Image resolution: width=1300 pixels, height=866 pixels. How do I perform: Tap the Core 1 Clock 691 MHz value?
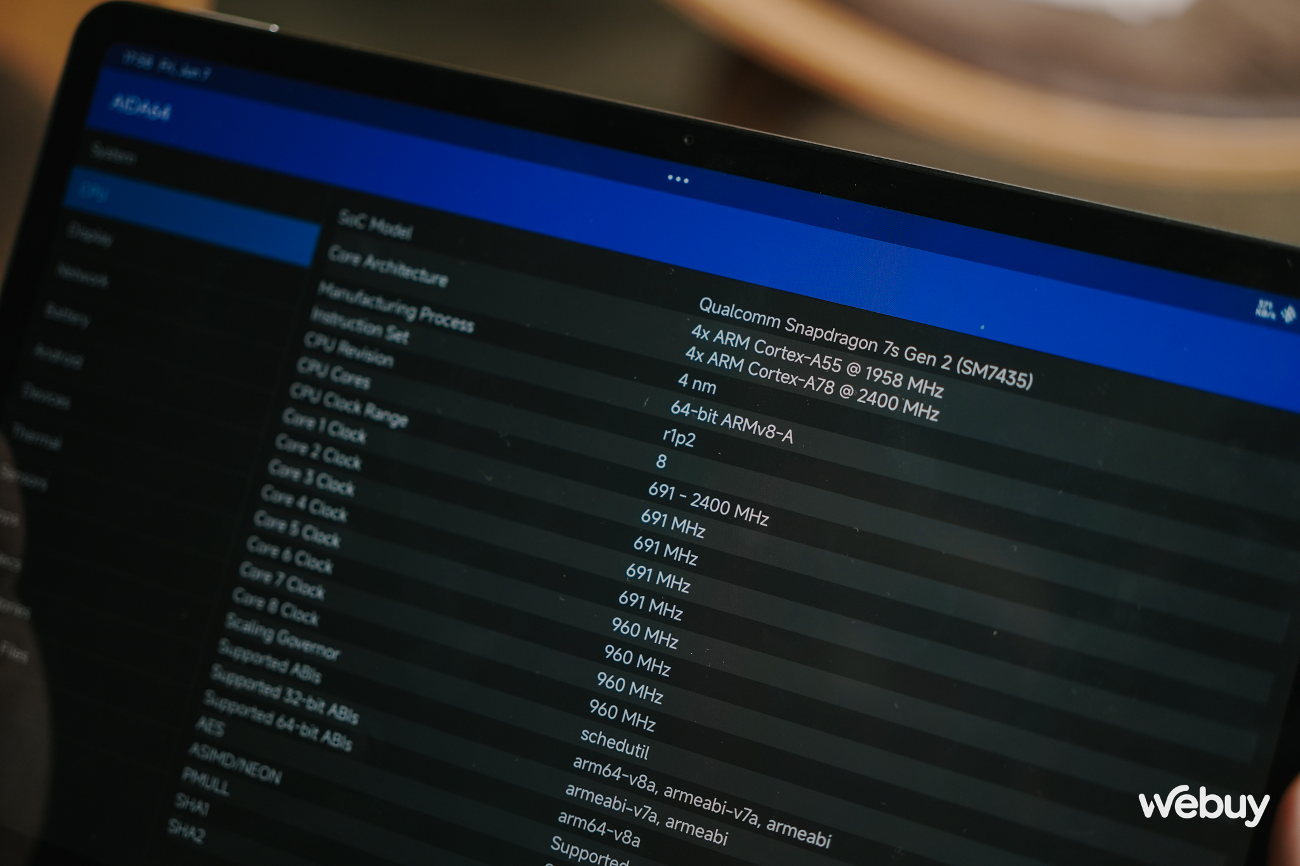tap(673, 523)
